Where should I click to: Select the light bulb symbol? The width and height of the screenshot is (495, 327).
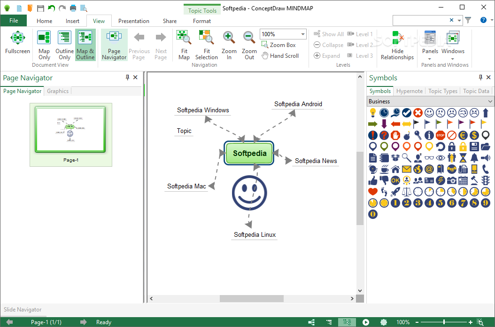373,113
